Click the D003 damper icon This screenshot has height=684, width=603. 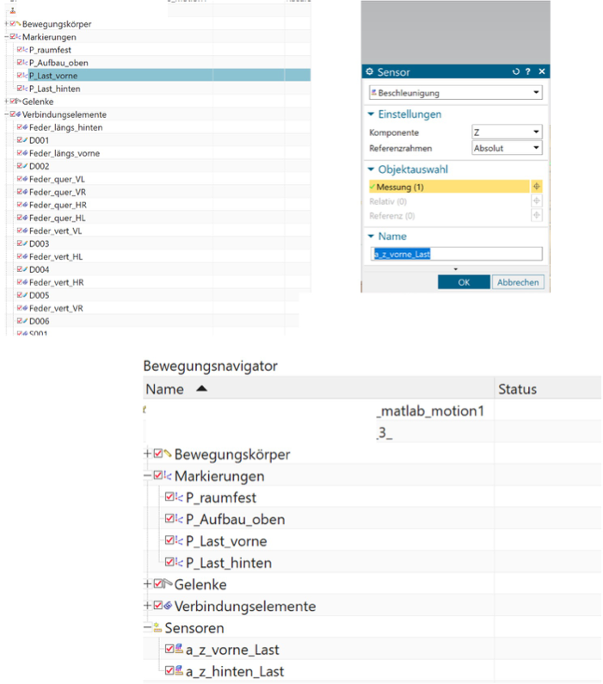point(25,243)
